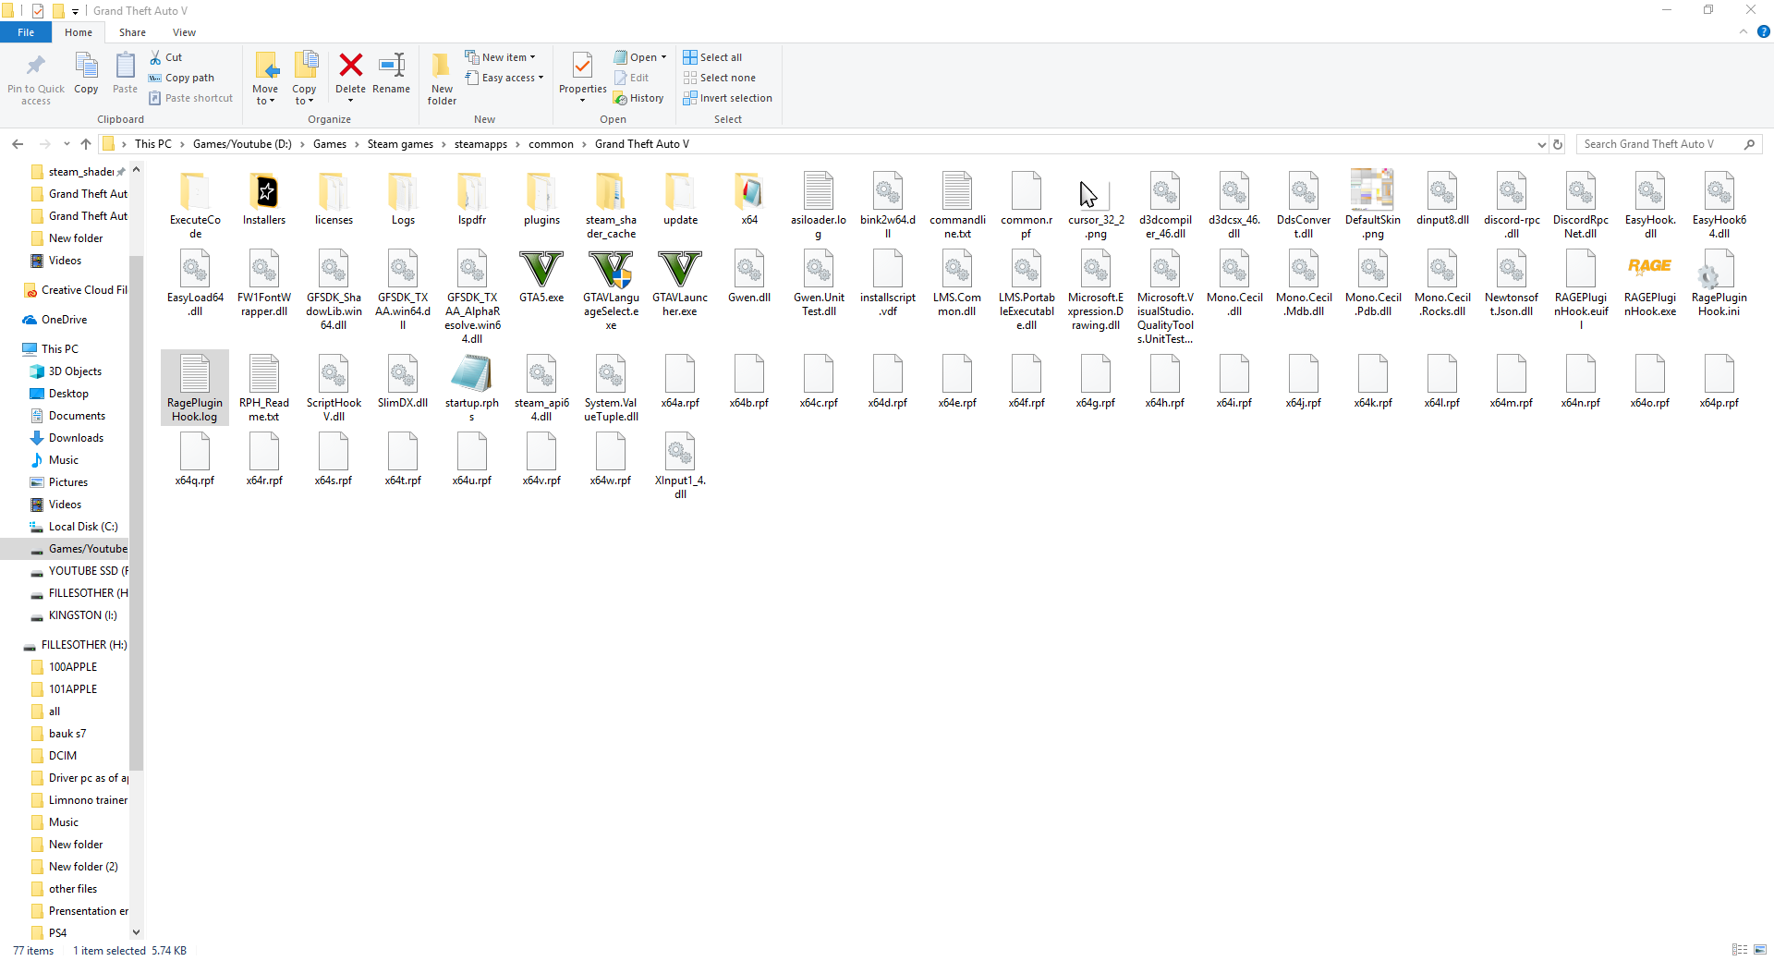Expand the address bar history dropdown
This screenshot has width=1774, height=961.
click(1541, 144)
